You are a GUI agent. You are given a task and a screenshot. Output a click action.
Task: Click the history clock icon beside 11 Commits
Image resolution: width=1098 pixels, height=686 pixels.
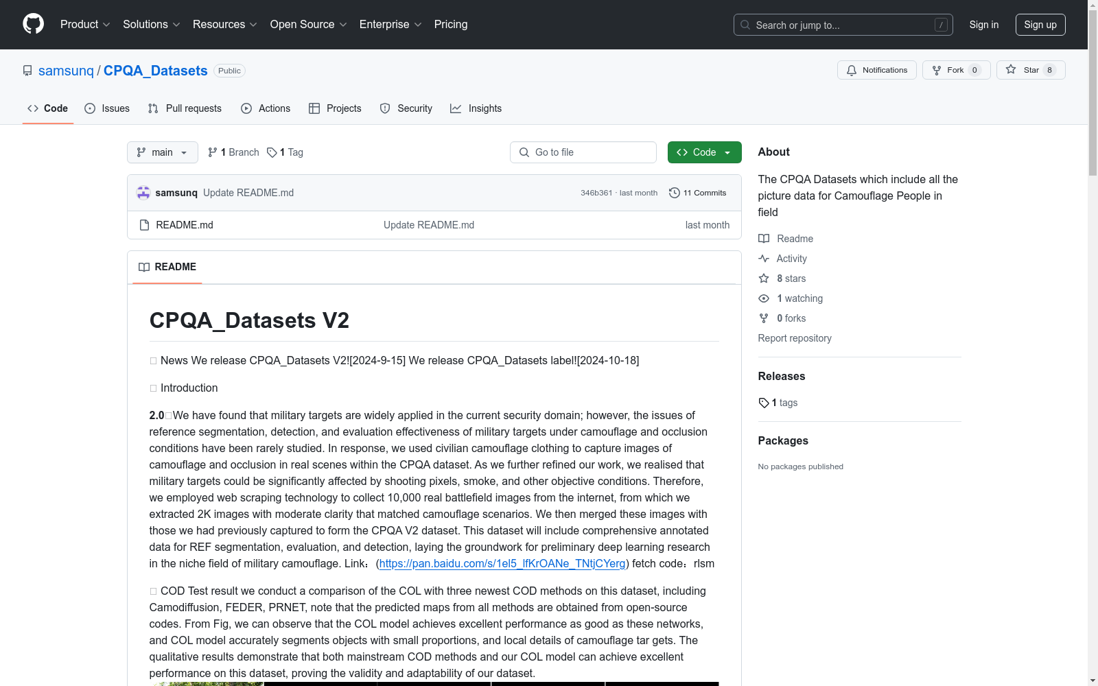coord(675,193)
